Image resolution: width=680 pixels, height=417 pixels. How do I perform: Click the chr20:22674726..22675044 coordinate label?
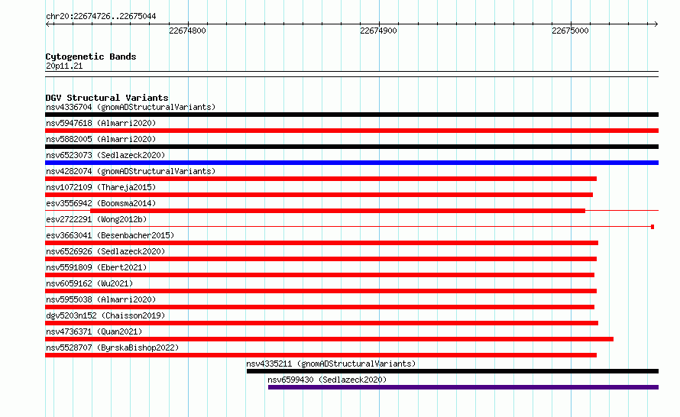click(x=101, y=16)
